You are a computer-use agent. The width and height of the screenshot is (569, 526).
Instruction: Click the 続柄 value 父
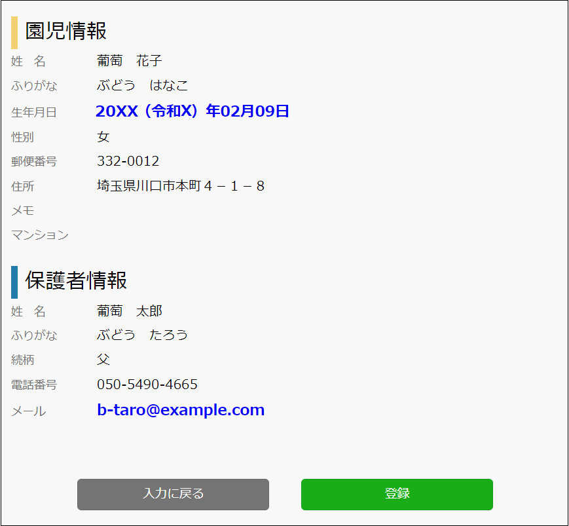click(103, 360)
